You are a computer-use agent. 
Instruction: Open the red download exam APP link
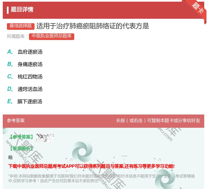[x=91, y=166]
